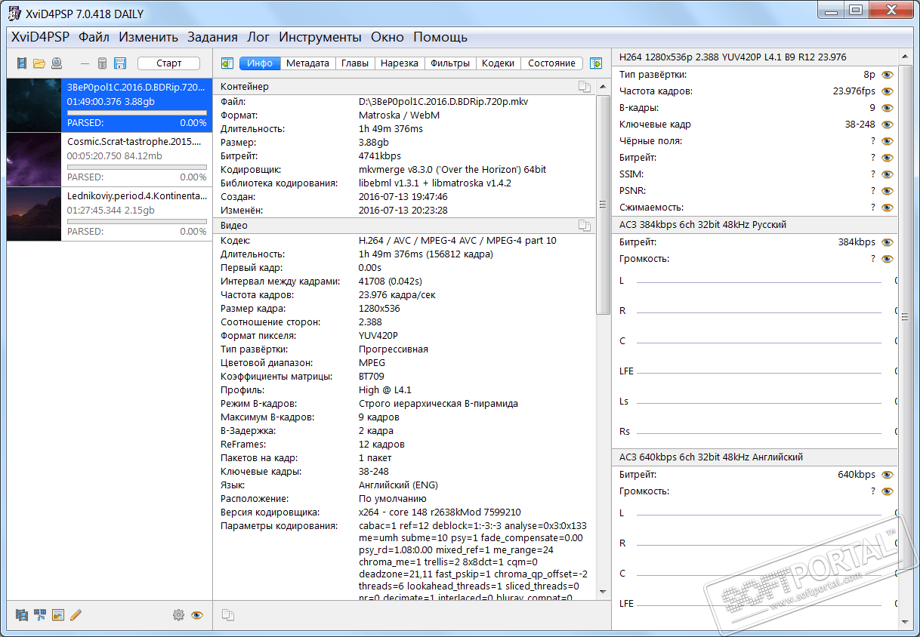Click the calculator icon in toolbar
The height and width of the screenshot is (637, 920).
[102, 63]
